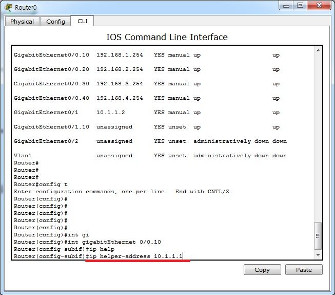Click 'administratively down' on the Vlan1 row

231,155
